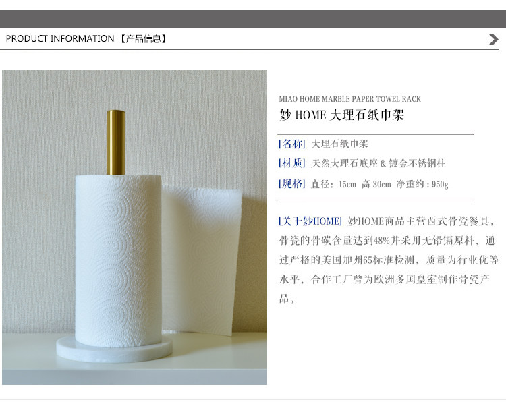
Task: Click MIAO HOME MARBLE PAPER TOWEL RACK text
Action: click(x=349, y=99)
